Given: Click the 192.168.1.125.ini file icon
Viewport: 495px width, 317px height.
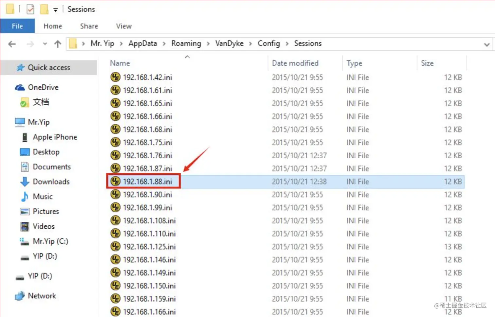Looking at the screenshot, I should (115, 247).
